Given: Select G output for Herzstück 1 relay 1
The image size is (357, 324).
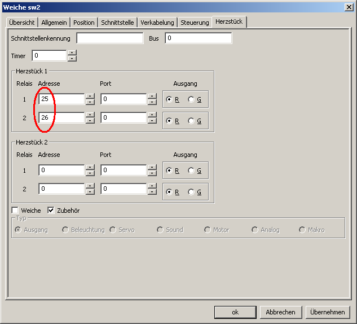Looking at the screenshot, I should point(191,99).
